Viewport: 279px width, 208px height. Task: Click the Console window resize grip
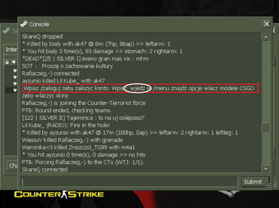click(x=268, y=185)
